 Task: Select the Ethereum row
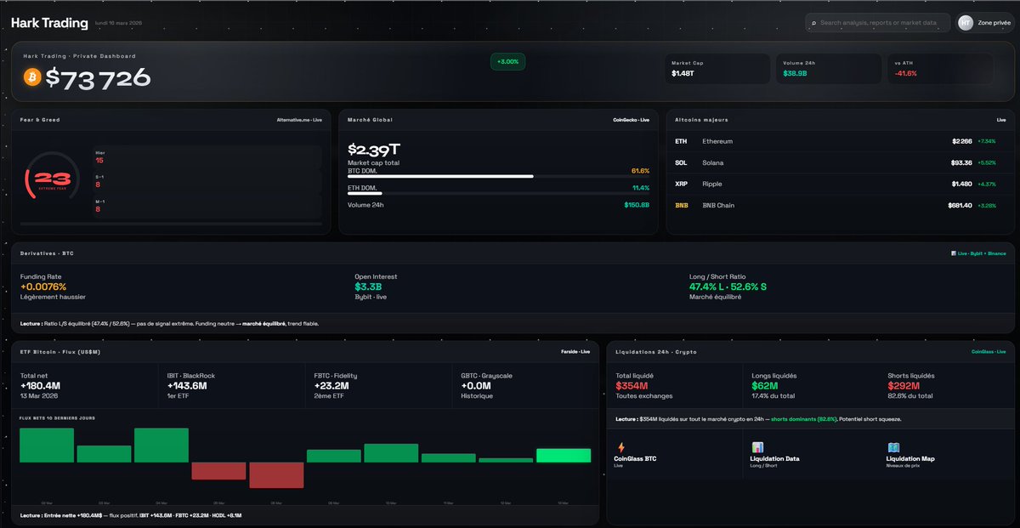pos(841,141)
